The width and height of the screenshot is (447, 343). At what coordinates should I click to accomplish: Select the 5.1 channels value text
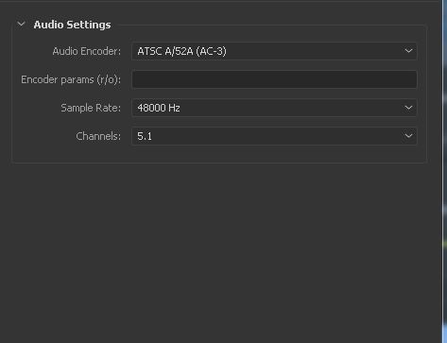pos(145,136)
